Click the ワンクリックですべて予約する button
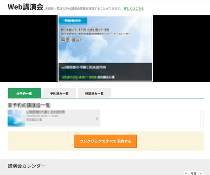The image size is (210, 175). 105,141
